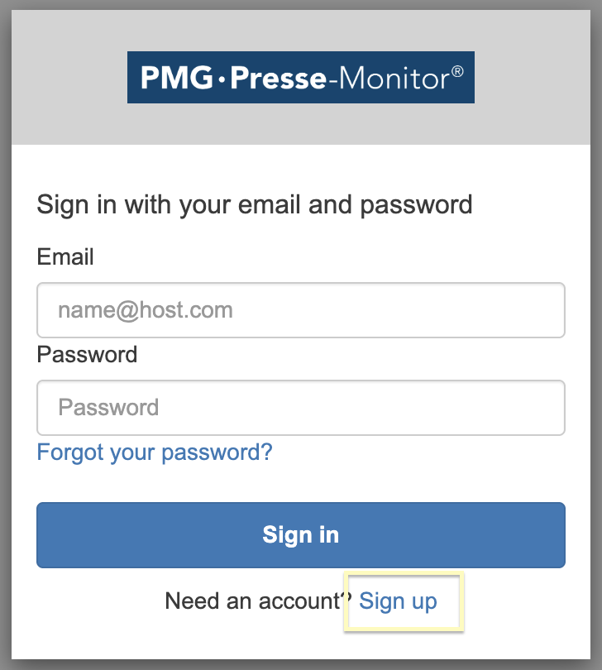Submit the form with Sign in
Image resolution: width=602 pixels, height=670 pixels.
[301, 535]
